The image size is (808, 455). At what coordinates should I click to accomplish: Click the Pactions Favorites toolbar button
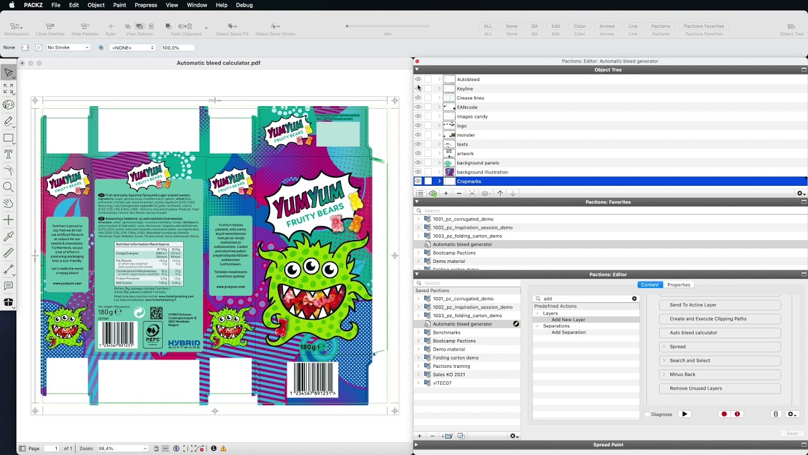(x=704, y=27)
